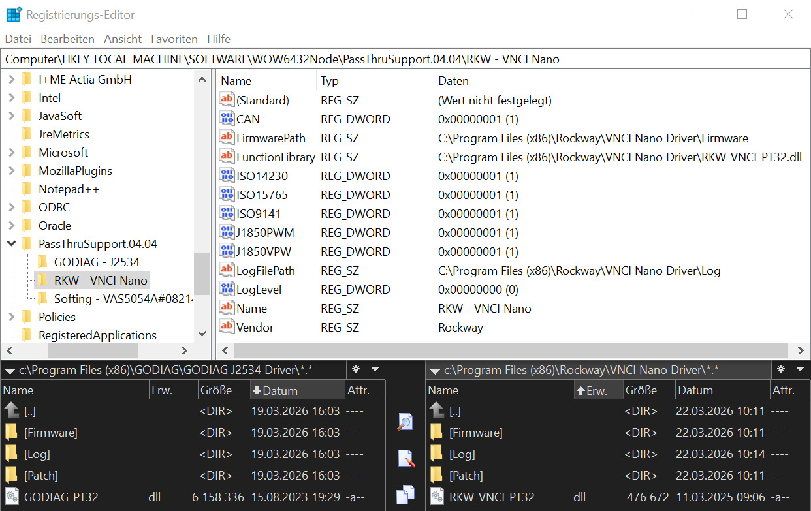
Task: Click the ISO15765 DWORD value icon
Action: [227, 194]
